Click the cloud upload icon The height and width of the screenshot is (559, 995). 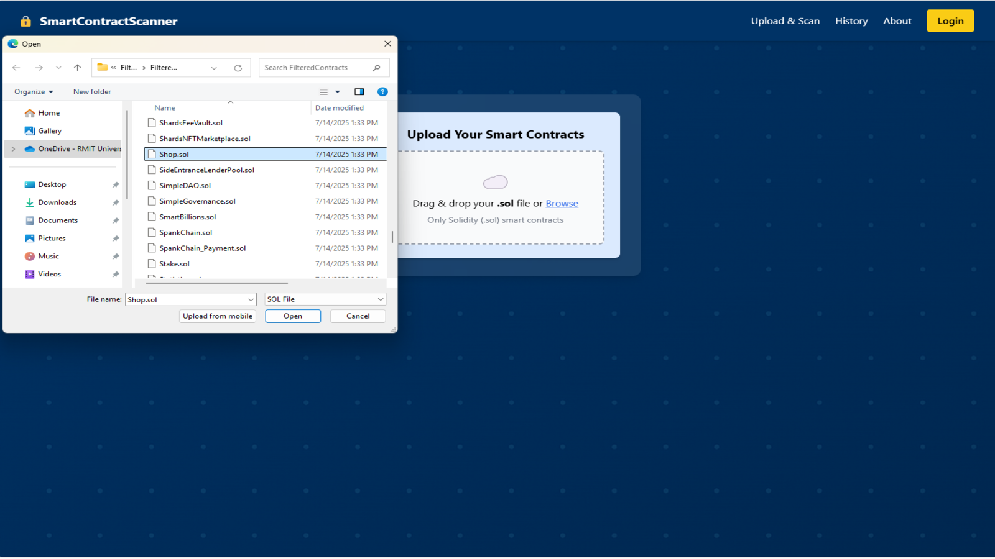495,182
